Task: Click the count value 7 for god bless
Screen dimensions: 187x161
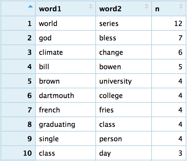Action: pos(169,38)
